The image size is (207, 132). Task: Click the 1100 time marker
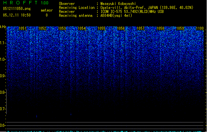(200, 28)
